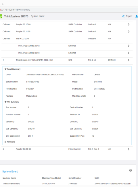Screen dimensions: 138x187
Task: Click Vendor ID value 0x1000
Action: (31, 122)
